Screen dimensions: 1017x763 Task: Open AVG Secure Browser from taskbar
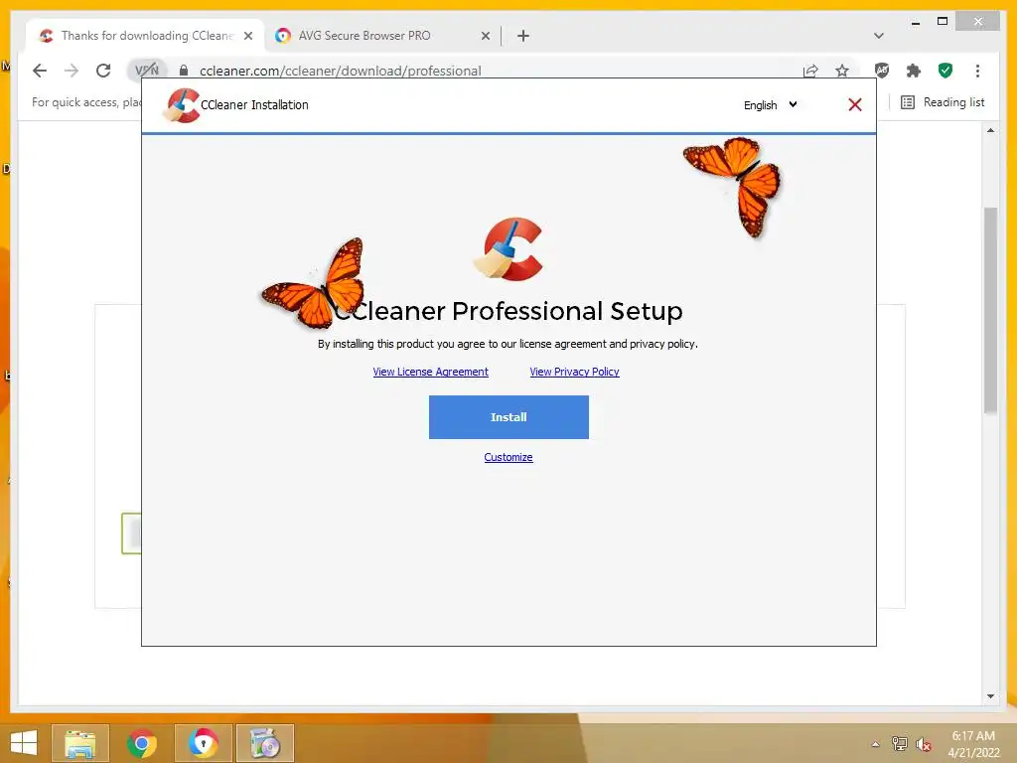coord(204,743)
